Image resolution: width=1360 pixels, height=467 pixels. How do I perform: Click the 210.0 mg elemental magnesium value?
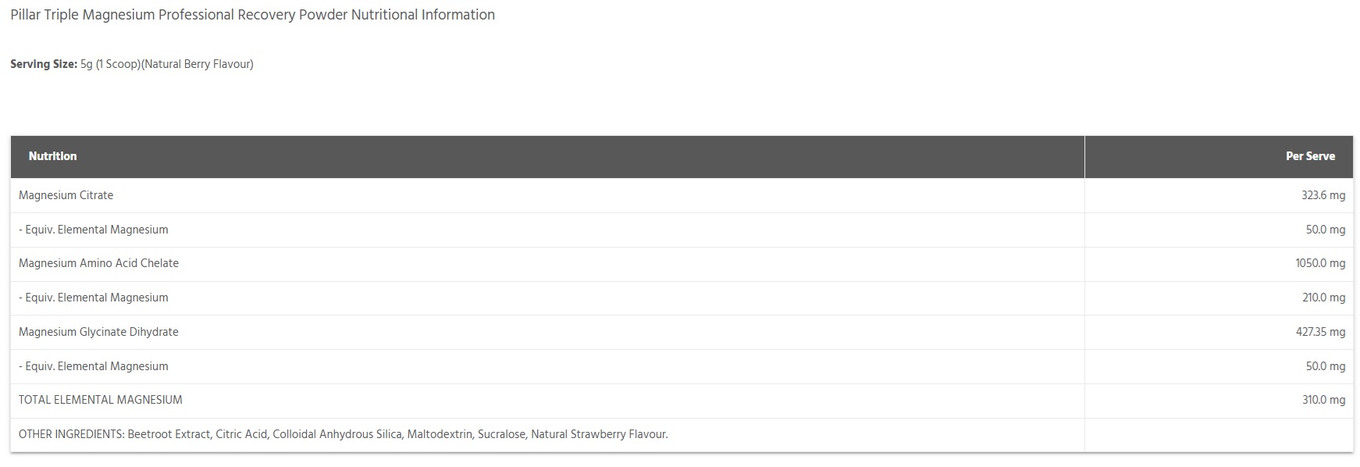pos(1323,298)
